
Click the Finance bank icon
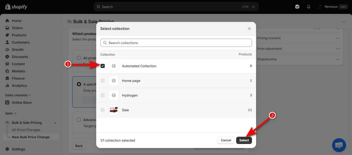coord(7,78)
